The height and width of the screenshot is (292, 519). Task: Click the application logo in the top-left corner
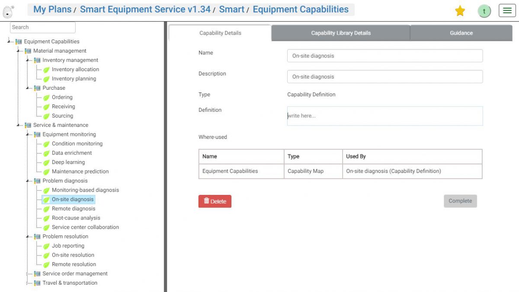pos(8,10)
